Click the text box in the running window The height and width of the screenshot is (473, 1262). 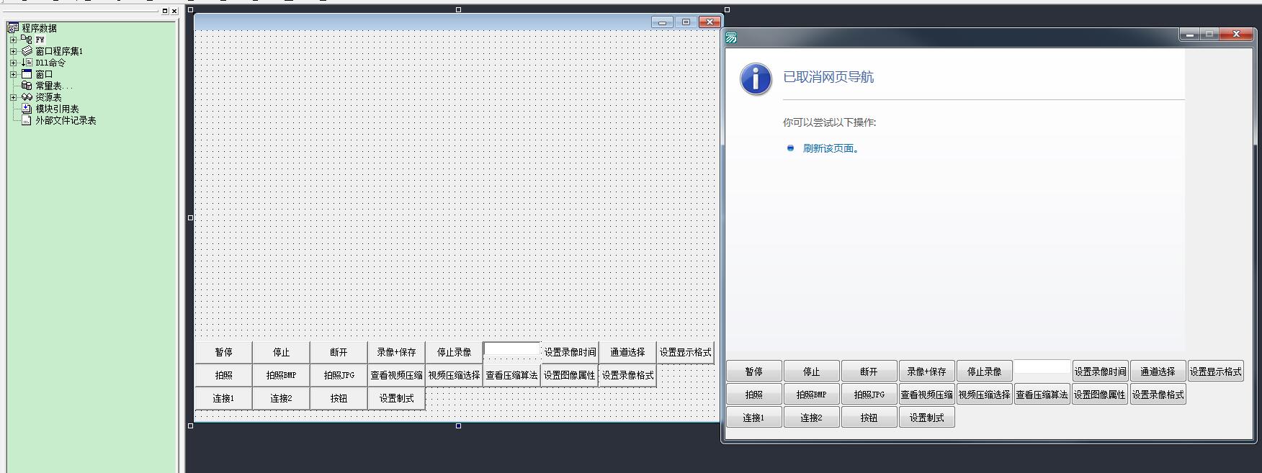click(1042, 368)
